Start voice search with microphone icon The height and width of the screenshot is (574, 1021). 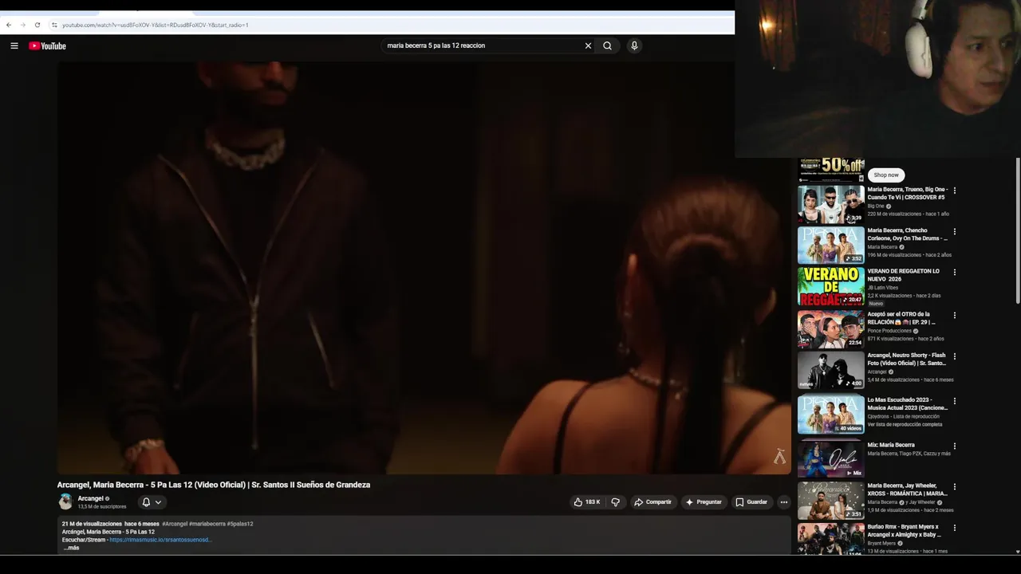point(634,45)
